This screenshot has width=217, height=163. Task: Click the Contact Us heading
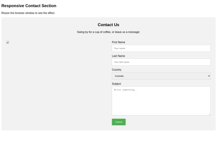tap(108, 25)
